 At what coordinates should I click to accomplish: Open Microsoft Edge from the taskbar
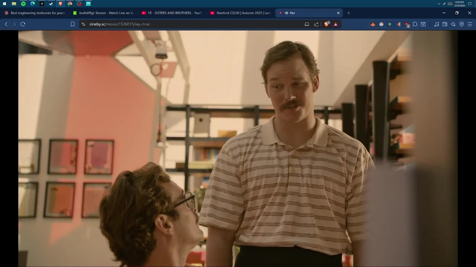click(32, 3)
